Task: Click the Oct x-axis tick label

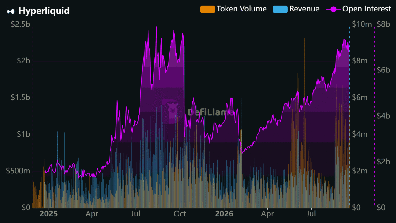Action: pyautogui.click(x=180, y=214)
